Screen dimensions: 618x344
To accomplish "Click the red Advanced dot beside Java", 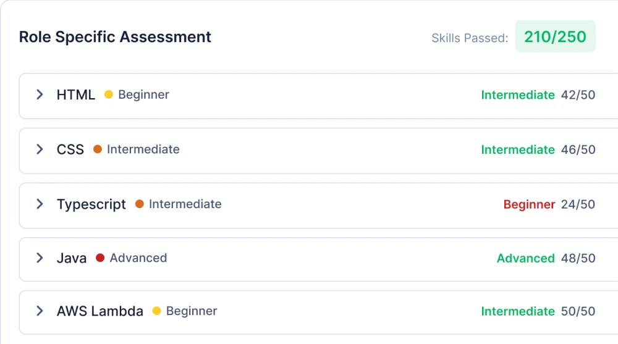I will click(x=100, y=258).
